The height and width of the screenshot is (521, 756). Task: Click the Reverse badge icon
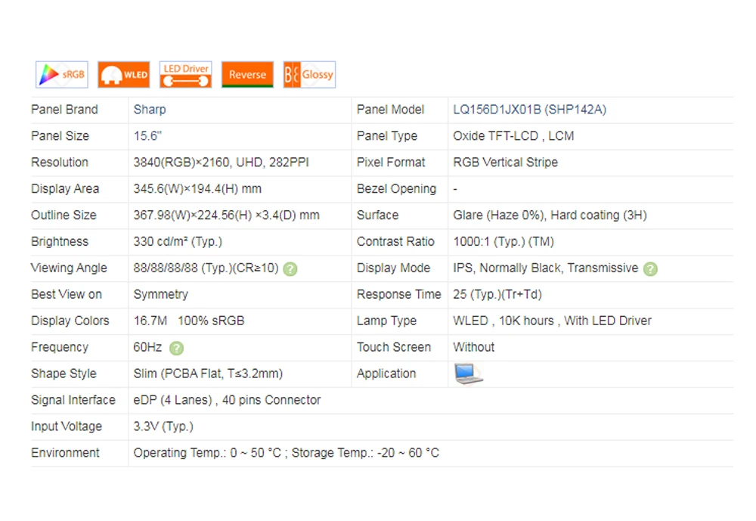coord(247,75)
